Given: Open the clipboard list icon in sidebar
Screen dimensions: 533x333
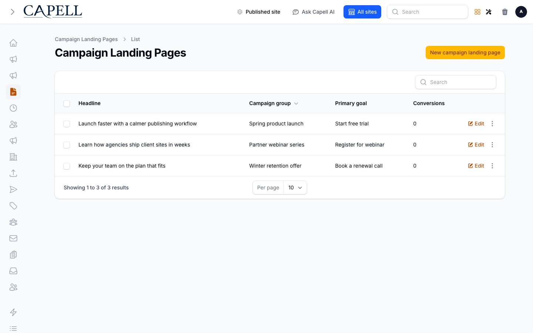Looking at the screenshot, I should (13, 255).
